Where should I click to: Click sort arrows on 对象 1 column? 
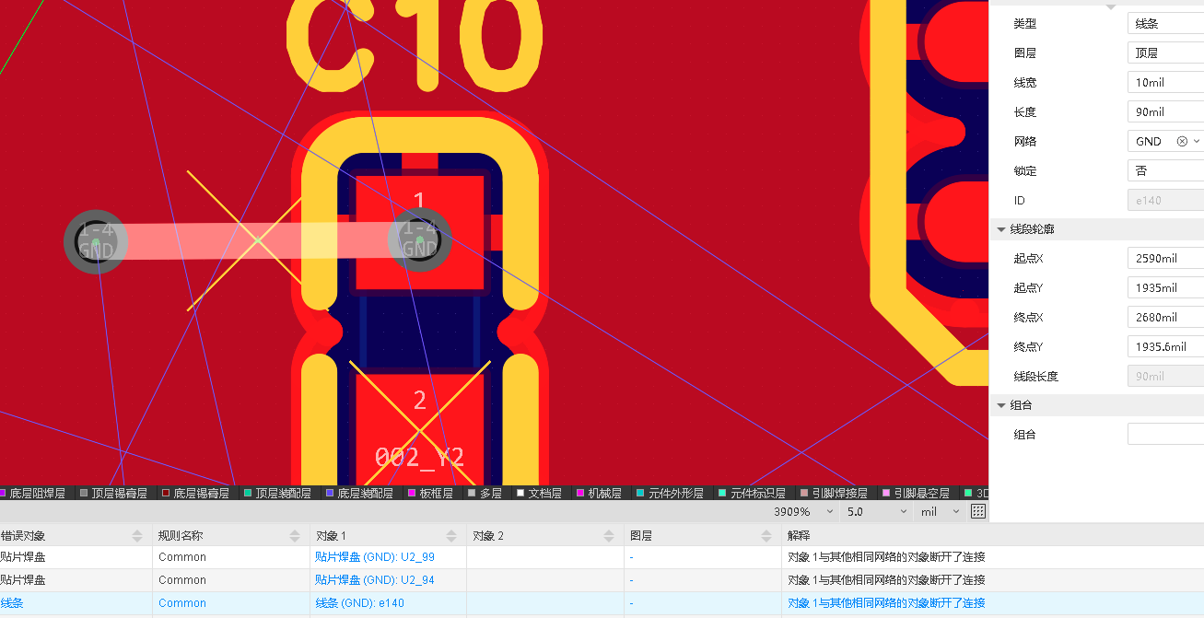(451, 536)
